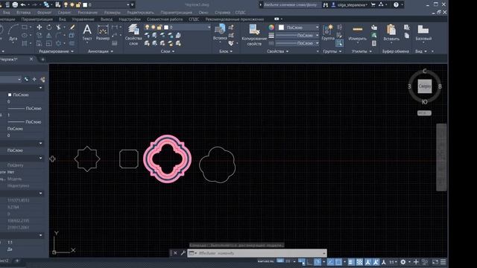Open the command line history dropdown arrow
The width and height of the screenshot is (477, 268).
(324, 253)
